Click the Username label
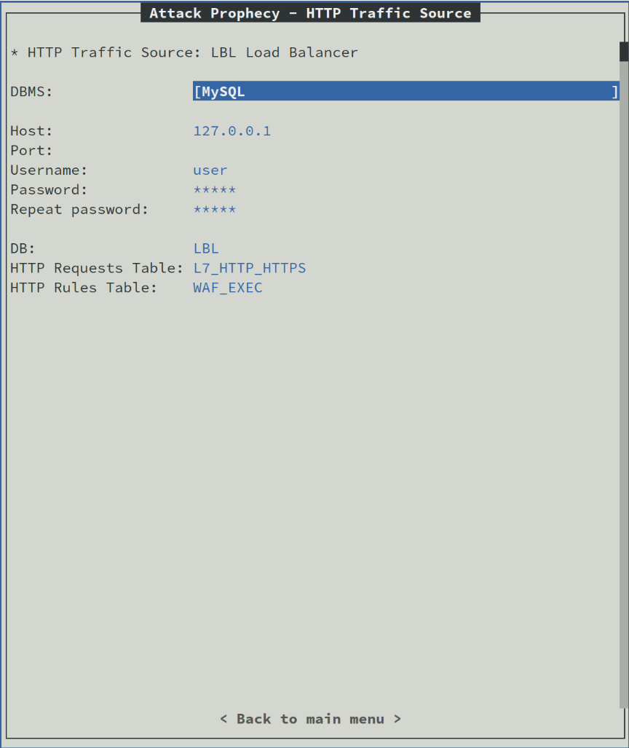 pos(49,170)
